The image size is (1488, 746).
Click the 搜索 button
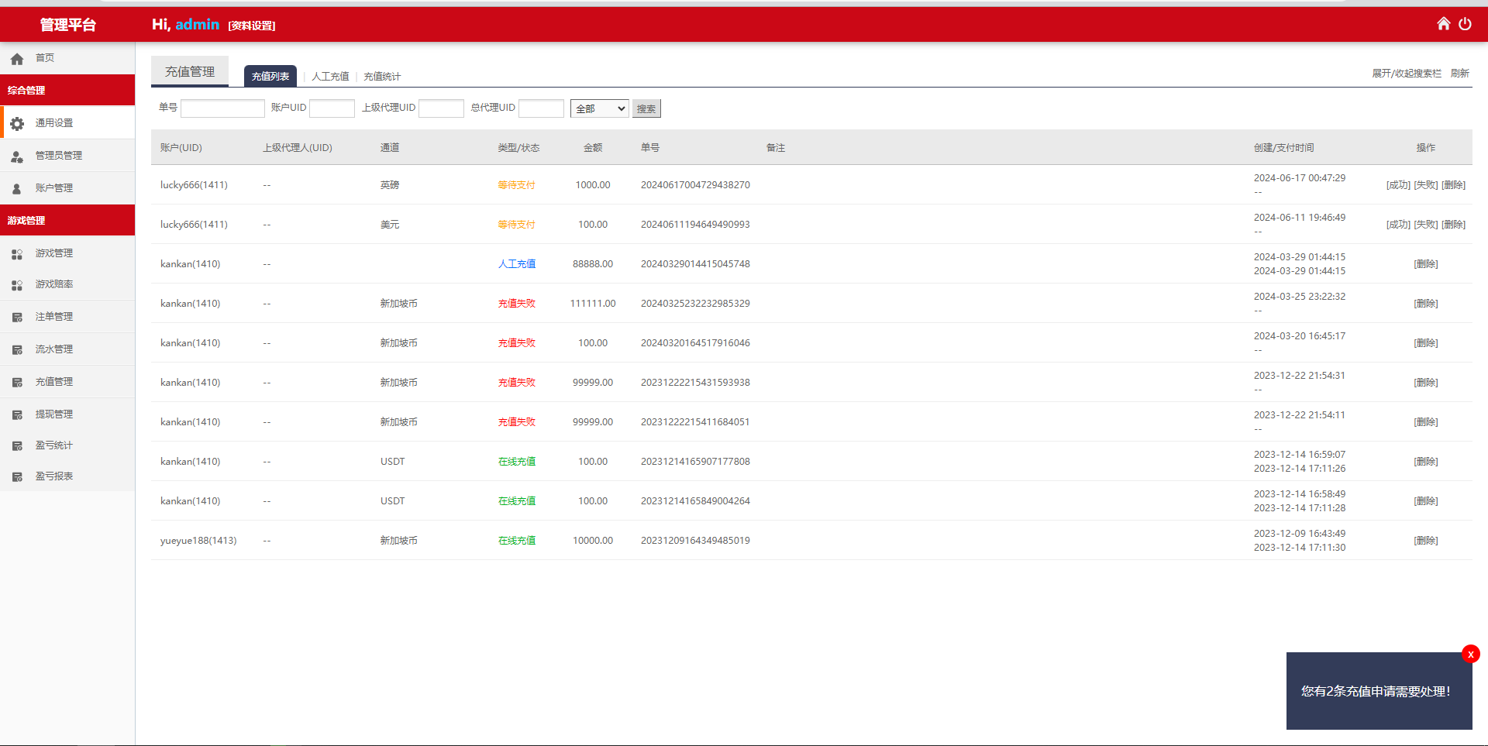(x=646, y=108)
